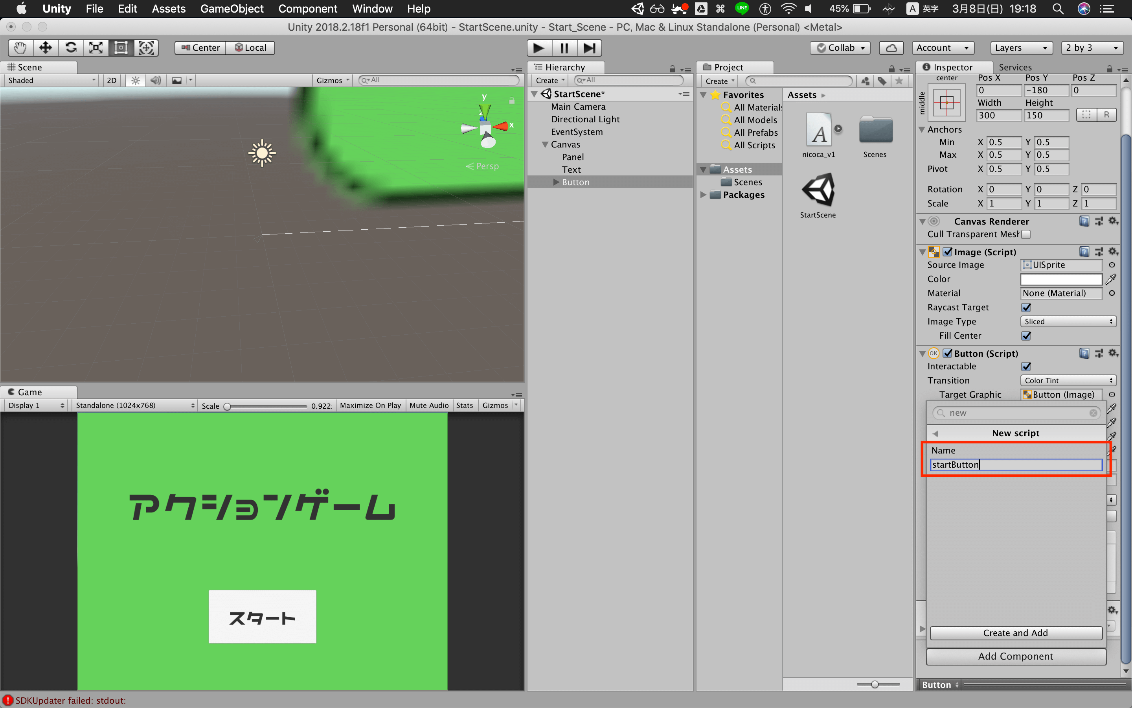Screen dimensions: 1132x708
Task: Select the combined Transform tool
Action: (x=146, y=48)
